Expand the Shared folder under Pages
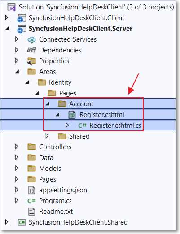 point(47,136)
